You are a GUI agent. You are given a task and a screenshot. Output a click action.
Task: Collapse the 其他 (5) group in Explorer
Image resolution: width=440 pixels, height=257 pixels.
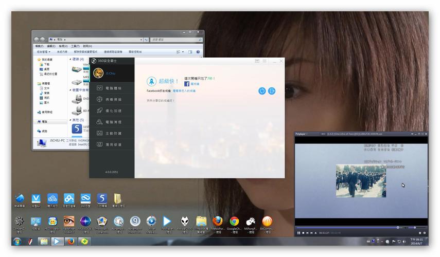[x=71, y=119]
